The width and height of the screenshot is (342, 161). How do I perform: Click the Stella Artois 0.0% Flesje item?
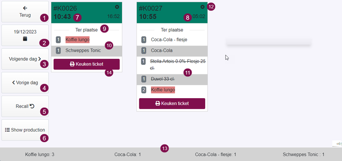172,65
